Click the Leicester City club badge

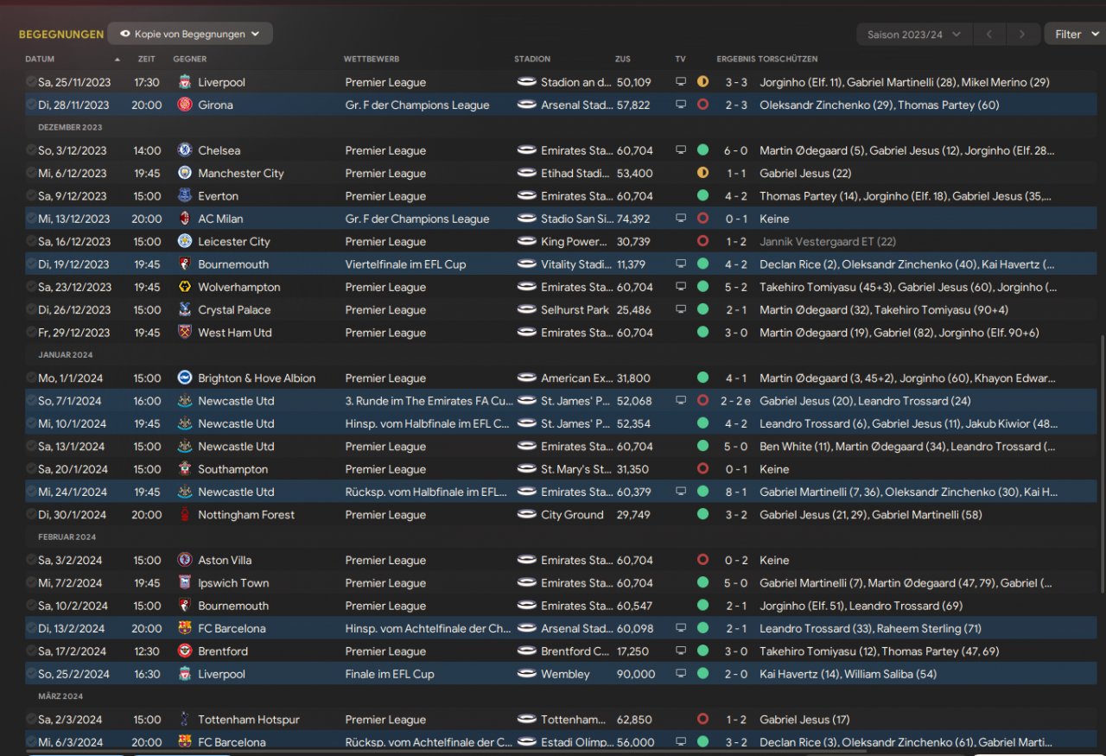pos(184,241)
